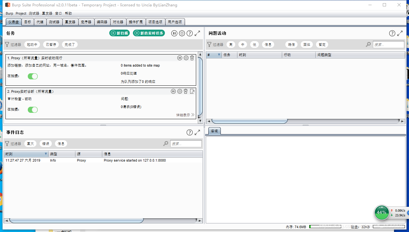Delete task 2 with trash icon
409x232 pixels.
click(x=186, y=91)
